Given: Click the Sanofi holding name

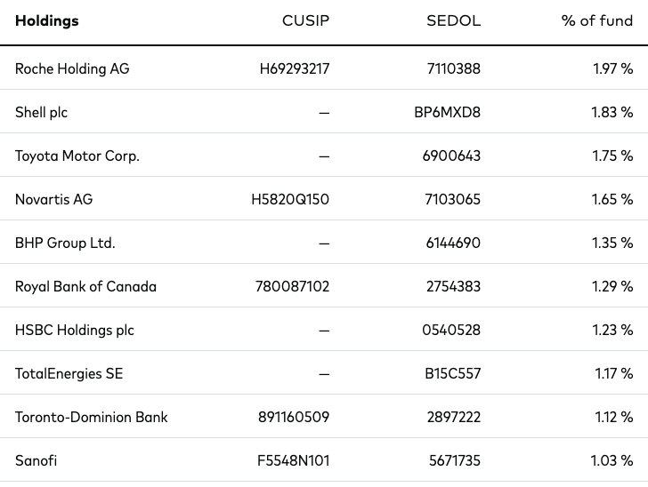Looking at the screenshot, I should [36, 460].
